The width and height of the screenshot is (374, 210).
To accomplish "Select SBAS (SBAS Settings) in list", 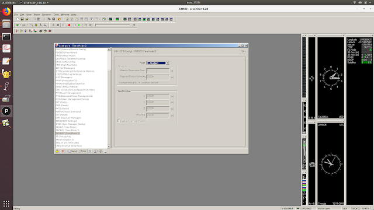I will click(x=66, y=121).
